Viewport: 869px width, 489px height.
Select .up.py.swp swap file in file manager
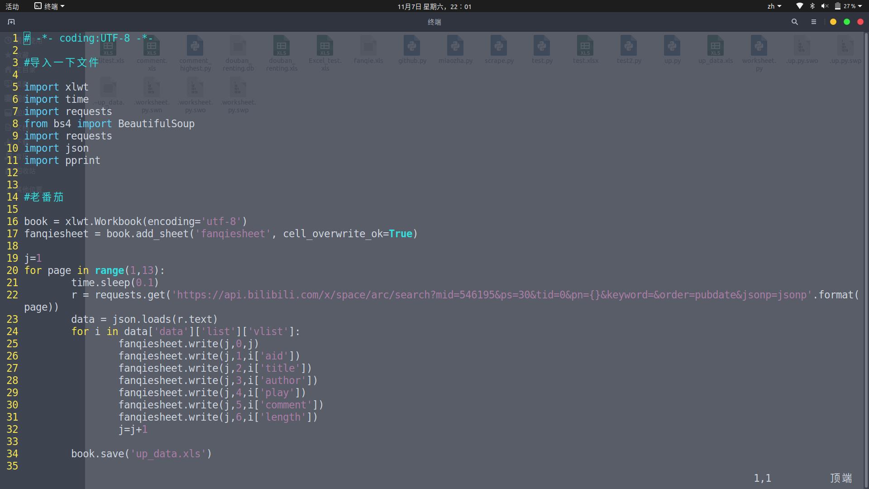(845, 50)
